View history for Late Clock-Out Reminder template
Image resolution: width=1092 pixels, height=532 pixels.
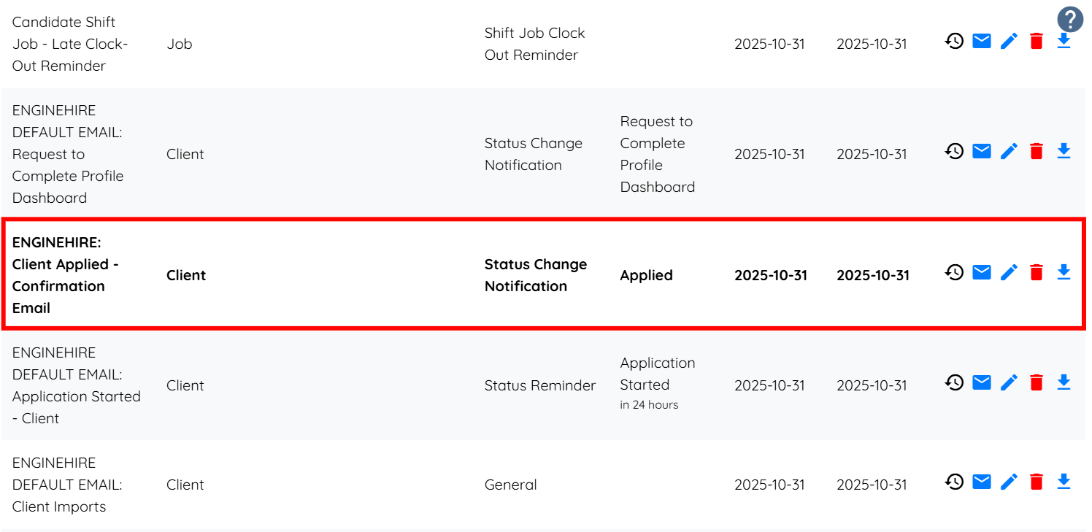pyautogui.click(x=954, y=41)
